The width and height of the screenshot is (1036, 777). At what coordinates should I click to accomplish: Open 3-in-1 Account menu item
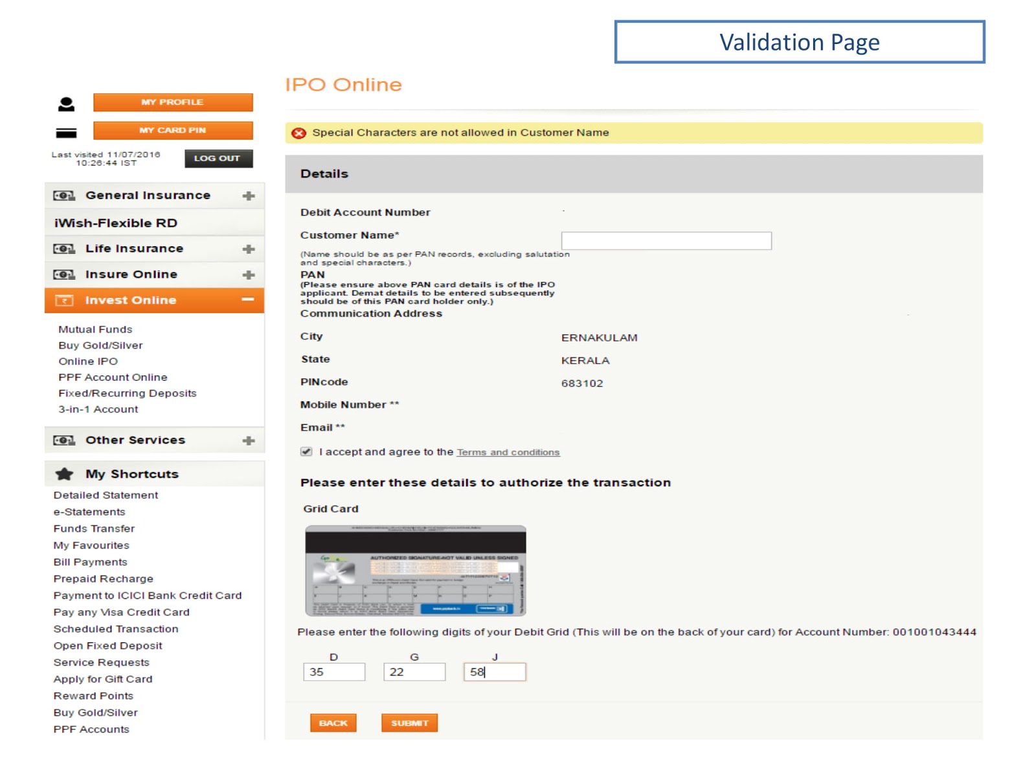pos(98,409)
